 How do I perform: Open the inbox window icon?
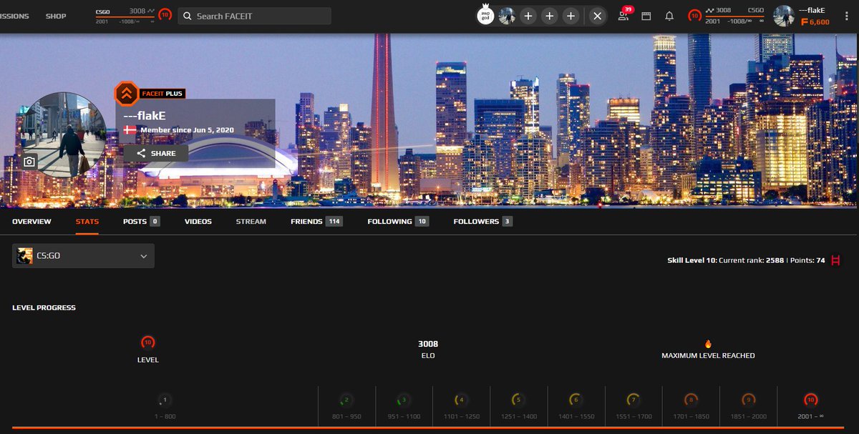646,16
